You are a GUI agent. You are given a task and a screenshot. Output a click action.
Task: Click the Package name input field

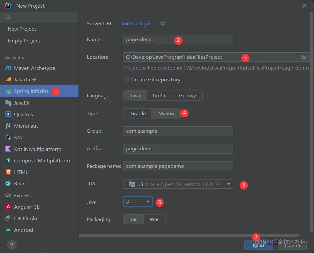point(178,166)
